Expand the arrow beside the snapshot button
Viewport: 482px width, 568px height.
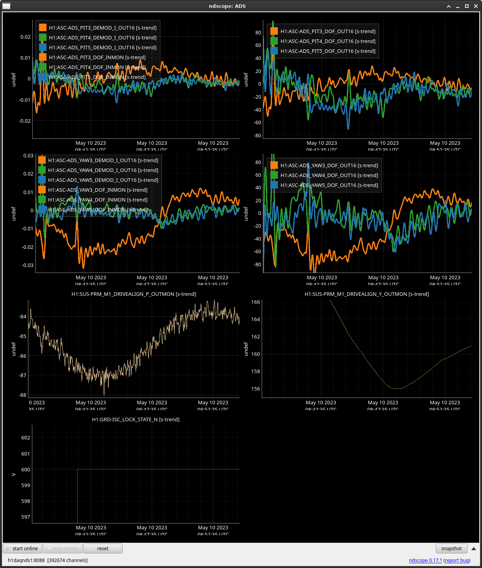point(474,548)
